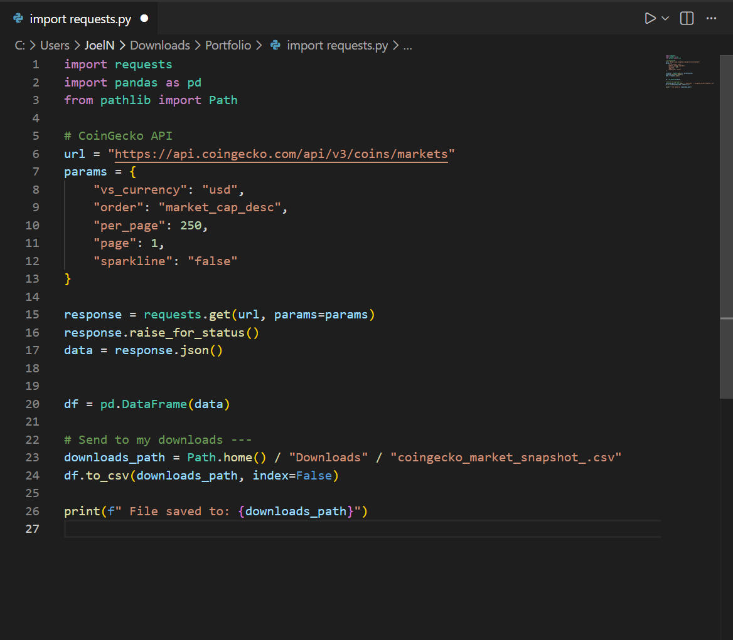
Task: Click the unsaved dot on the tab
Action: (x=144, y=19)
